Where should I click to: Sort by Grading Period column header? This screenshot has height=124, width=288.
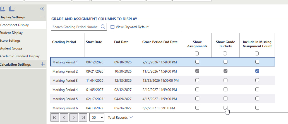[64, 42]
